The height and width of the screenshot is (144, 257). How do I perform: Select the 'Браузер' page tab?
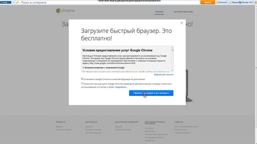pos(159,12)
